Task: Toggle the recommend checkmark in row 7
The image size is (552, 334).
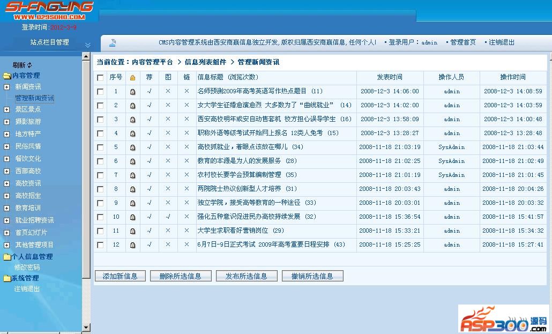Action: pos(150,175)
